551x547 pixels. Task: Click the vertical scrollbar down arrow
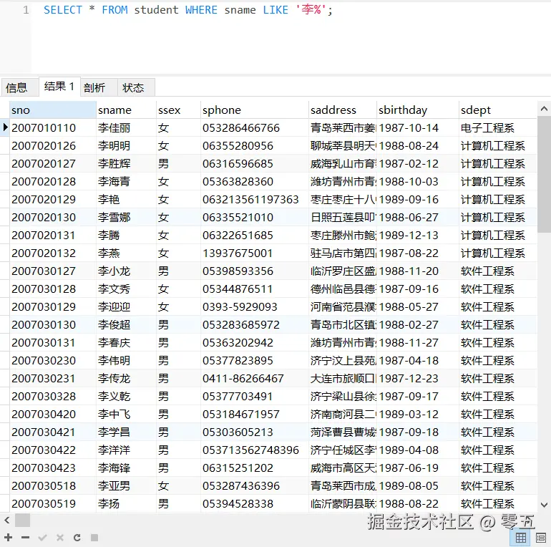click(544, 505)
